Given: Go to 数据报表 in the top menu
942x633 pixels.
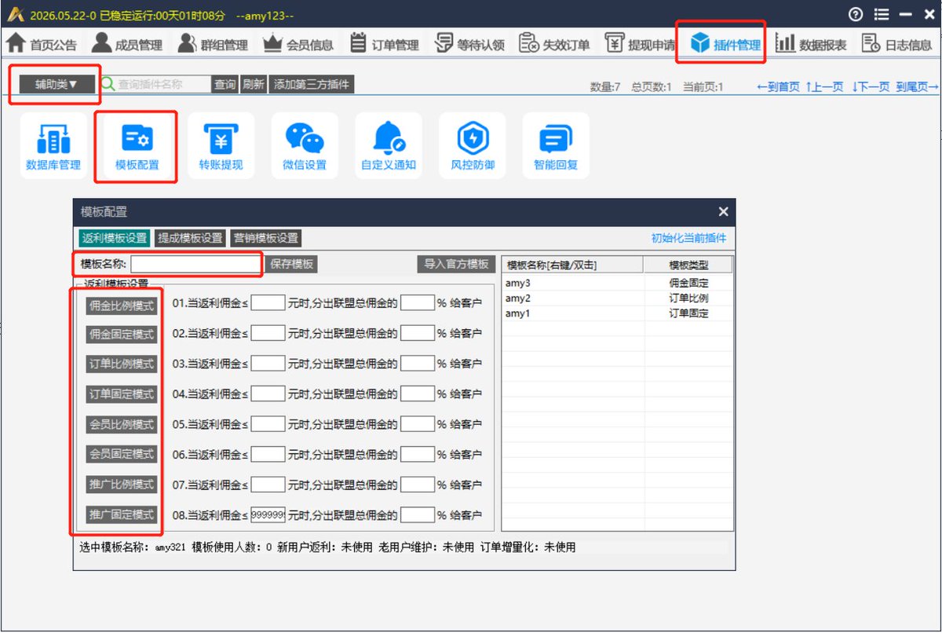Looking at the screenshot, I should pyautogui.click(x=812, y=45).
